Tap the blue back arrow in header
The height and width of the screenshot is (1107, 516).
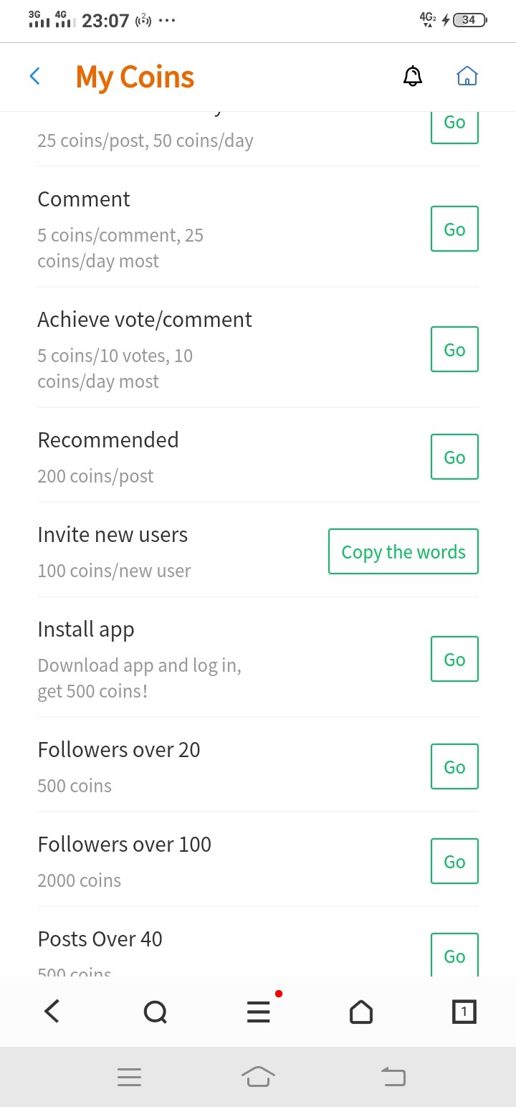click(34, 77)
